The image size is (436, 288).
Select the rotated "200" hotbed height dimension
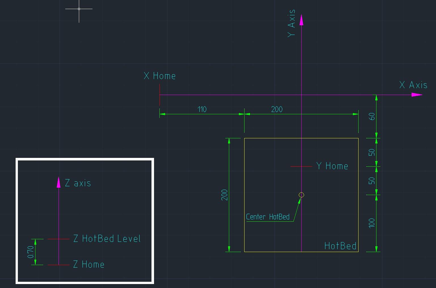pos(224,195)
